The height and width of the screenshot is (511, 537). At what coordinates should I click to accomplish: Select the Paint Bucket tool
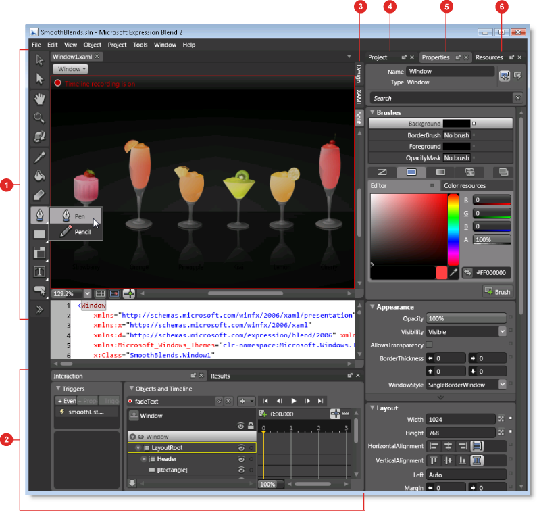[x=40, y=176]
